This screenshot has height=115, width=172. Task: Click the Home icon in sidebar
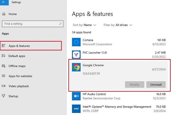tap(4, 14)
